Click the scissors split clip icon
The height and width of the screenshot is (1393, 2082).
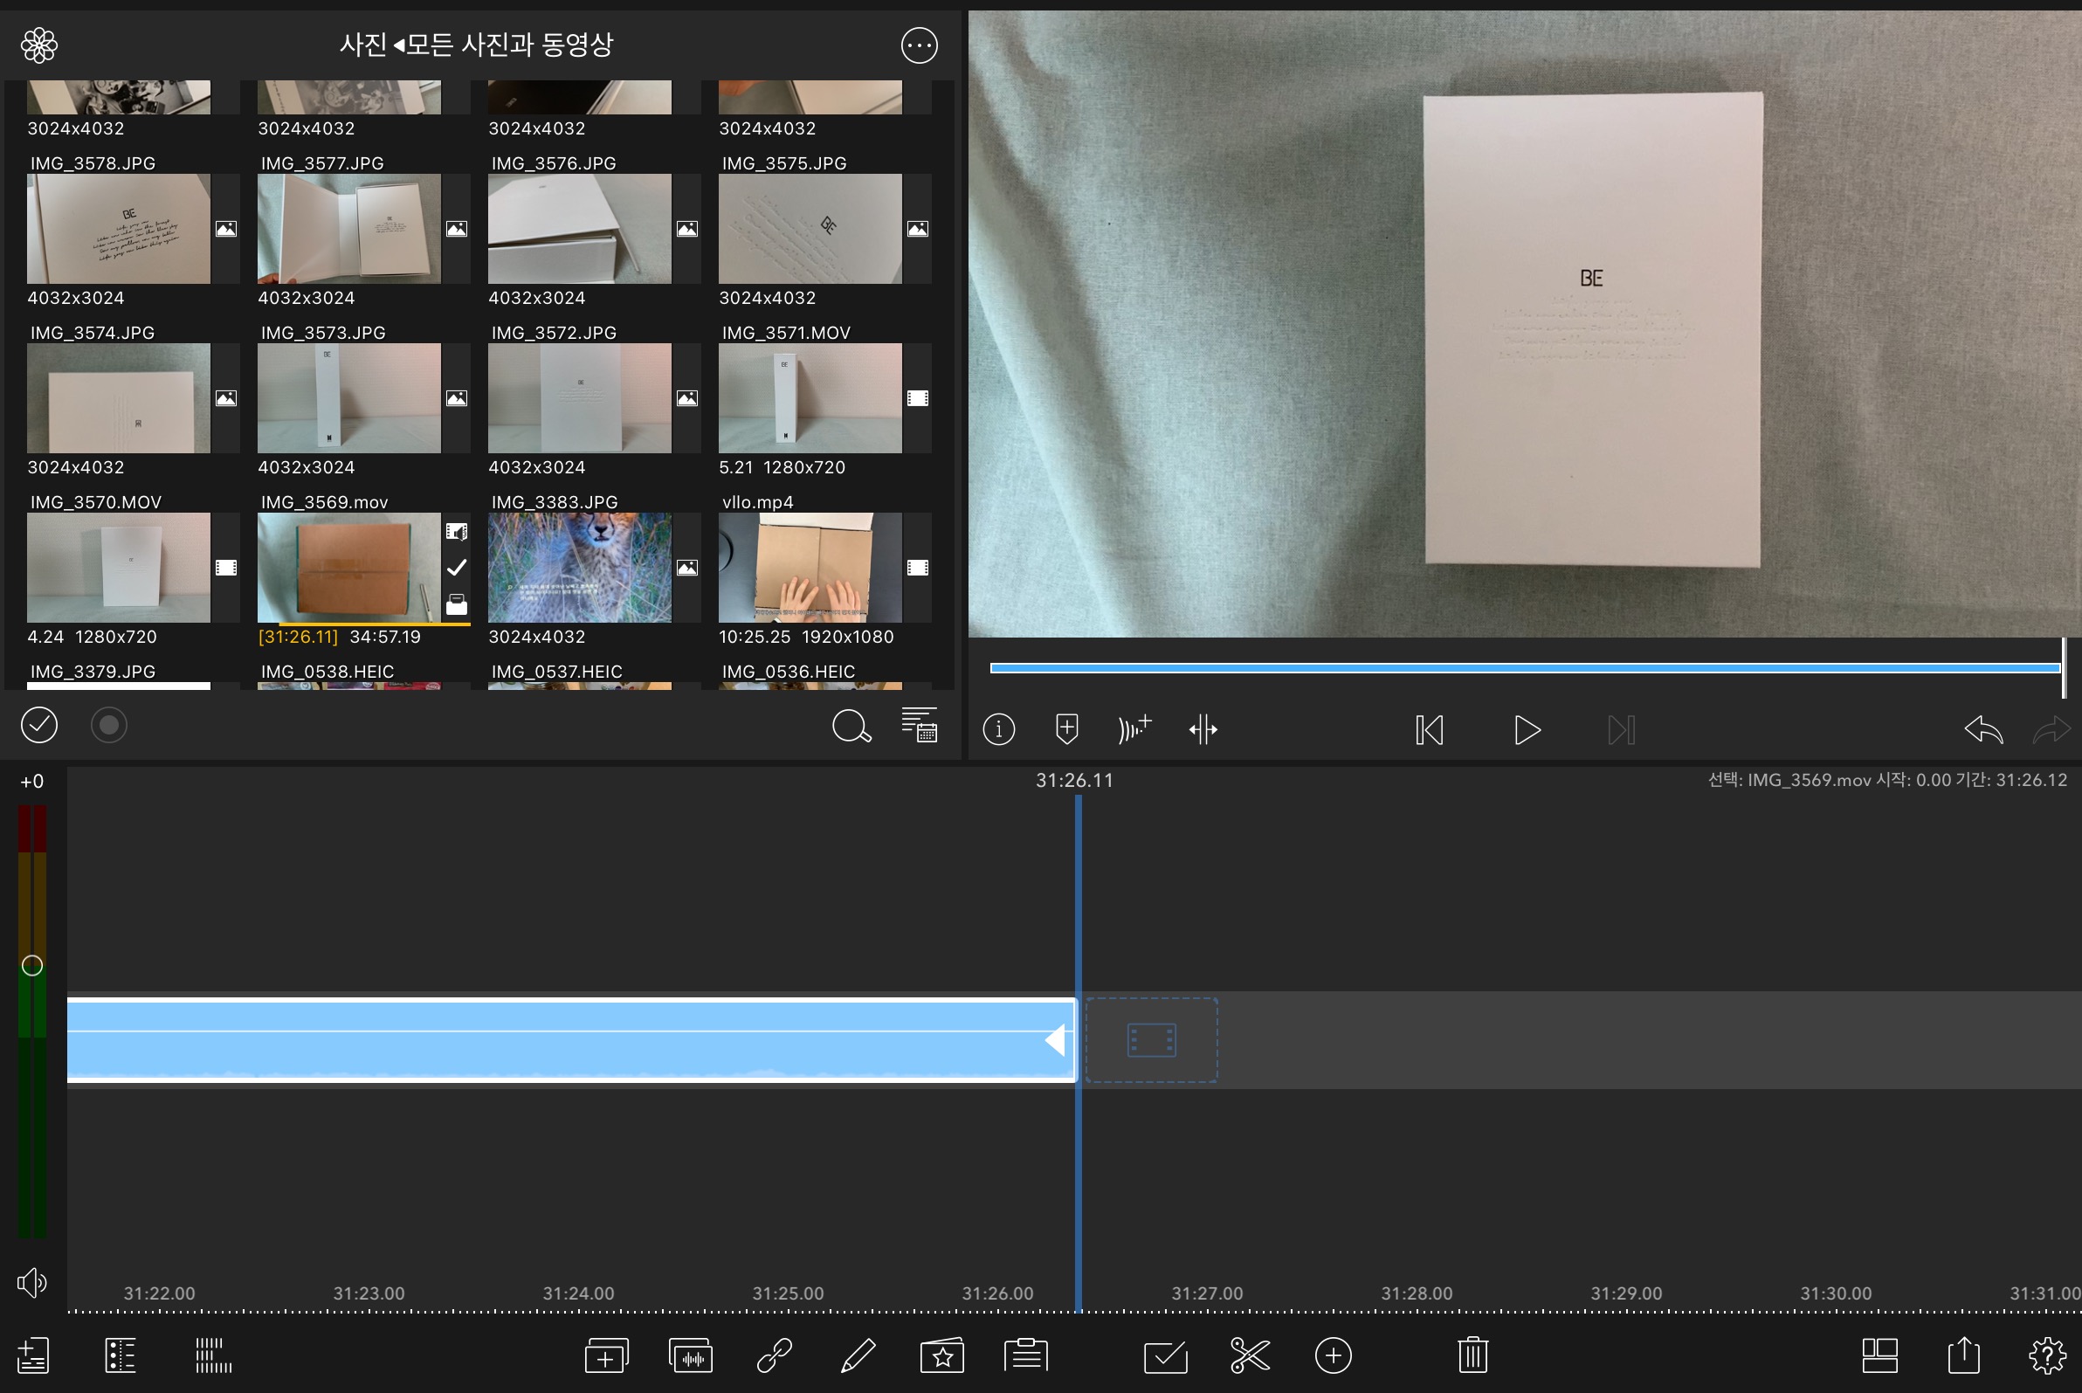click(1249, 1355)
